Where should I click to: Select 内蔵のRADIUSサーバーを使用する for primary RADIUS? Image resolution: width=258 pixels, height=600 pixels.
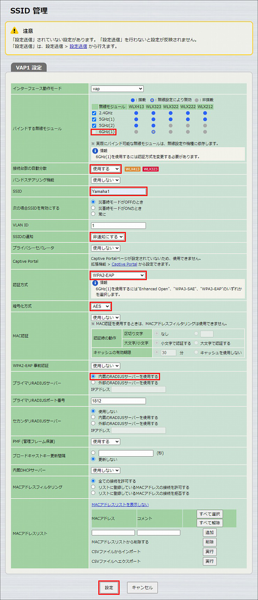tap(93, 376)
